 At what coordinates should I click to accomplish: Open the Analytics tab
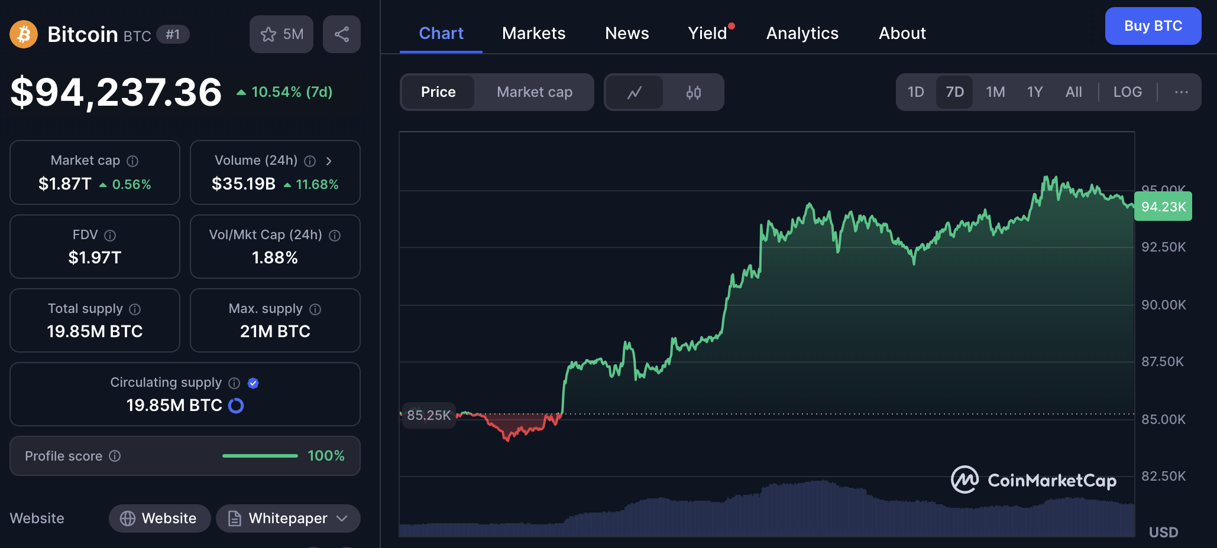(802, 33)
